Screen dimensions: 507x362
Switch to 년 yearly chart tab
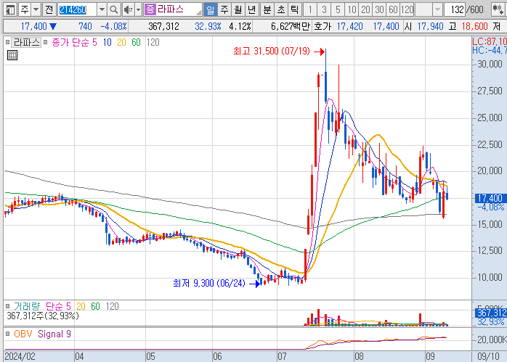(x=251, y=9)
